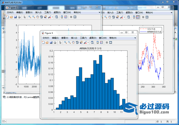Click New Figure icon in Figure 1 toolbar
The height and width of the screenshot is (125, 179).
point(8,17)
